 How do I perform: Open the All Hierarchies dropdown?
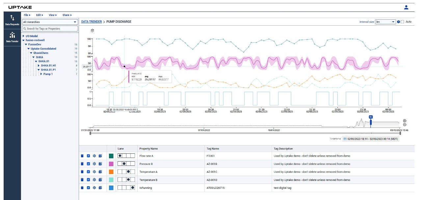50,22
